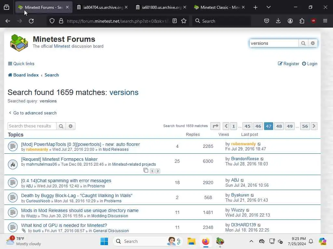333x249 pixels.
Task: Click the uBlock Origin extension icon
Action: pos(313,21)
